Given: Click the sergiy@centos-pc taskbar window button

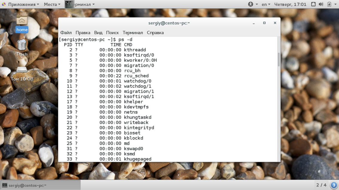Looking at the screenshot, I should click(x=40, y=185).
